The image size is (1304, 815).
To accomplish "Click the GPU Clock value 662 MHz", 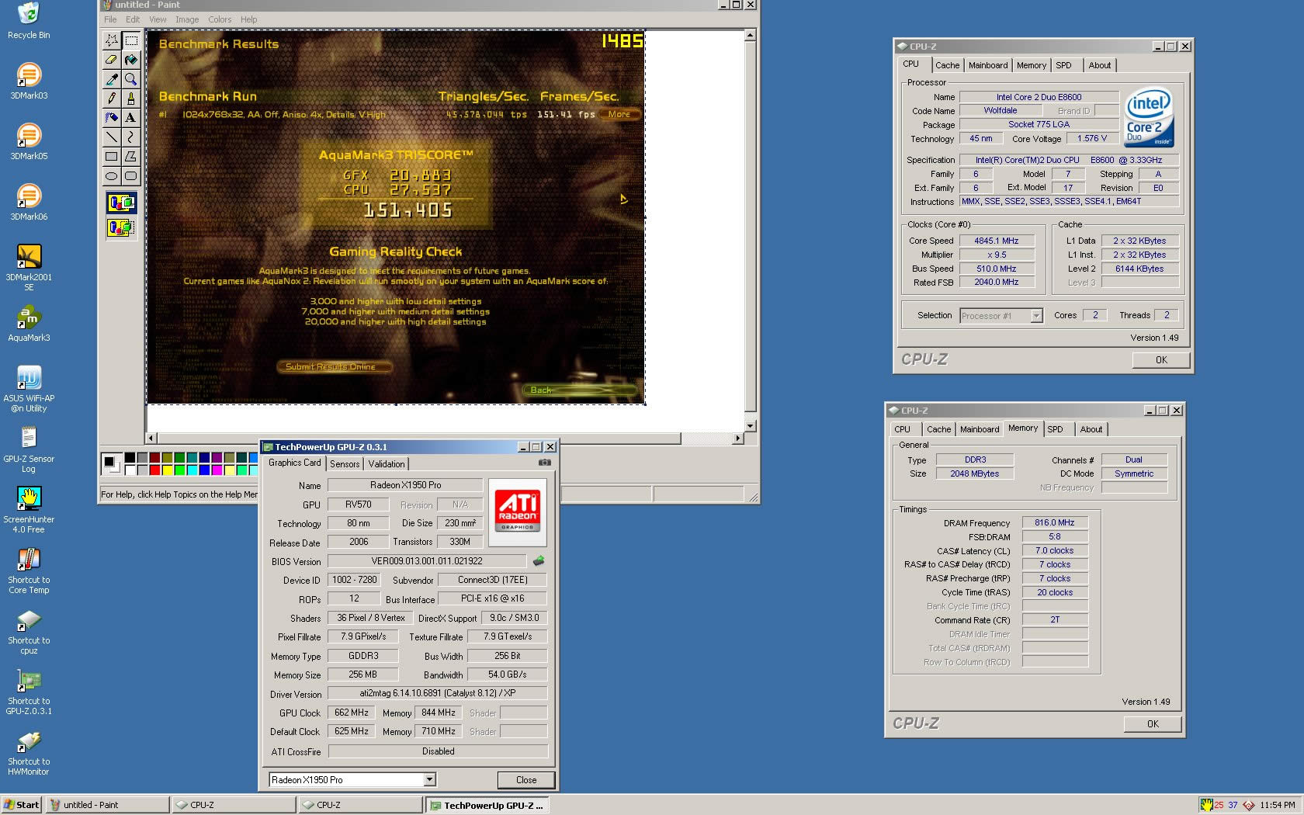I will [352, 713].
